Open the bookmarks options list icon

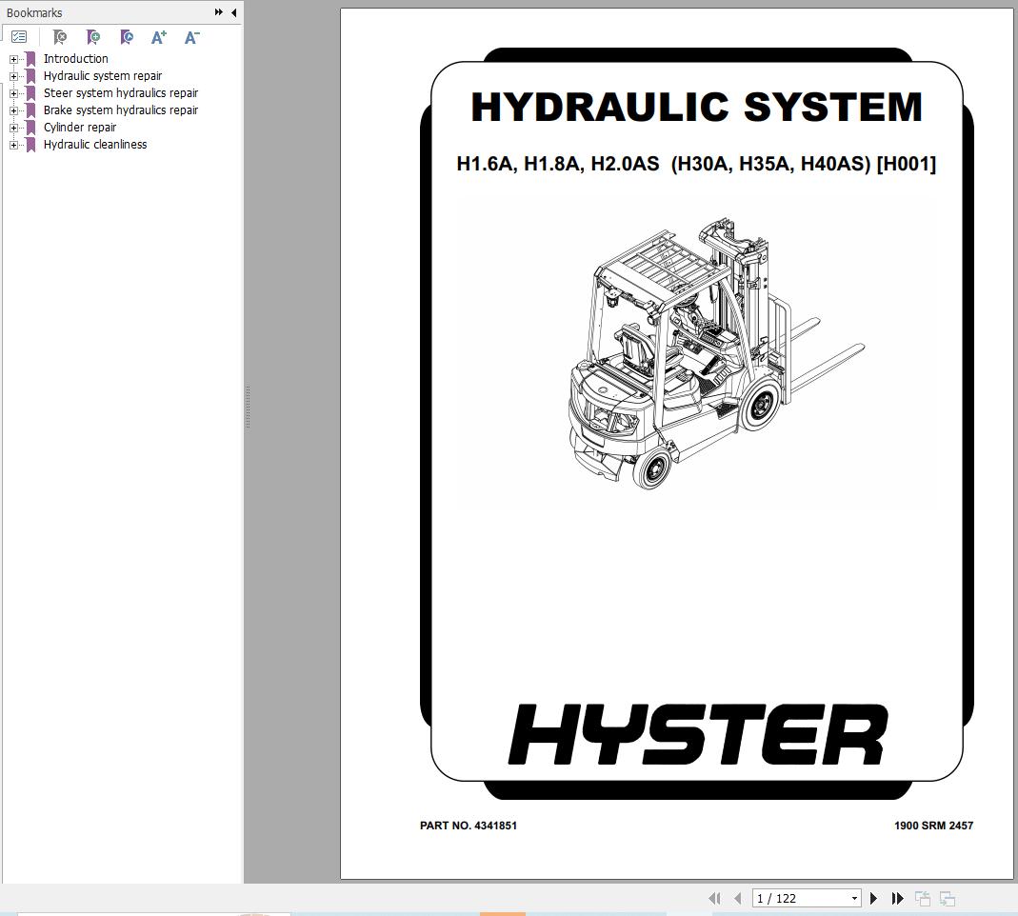[x=19, y=37]
